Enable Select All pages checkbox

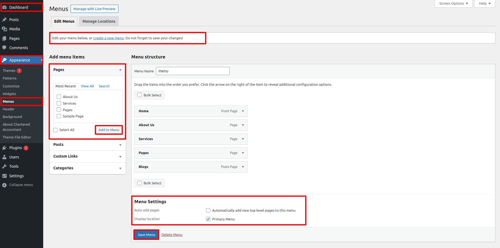(x=55, y=130)
